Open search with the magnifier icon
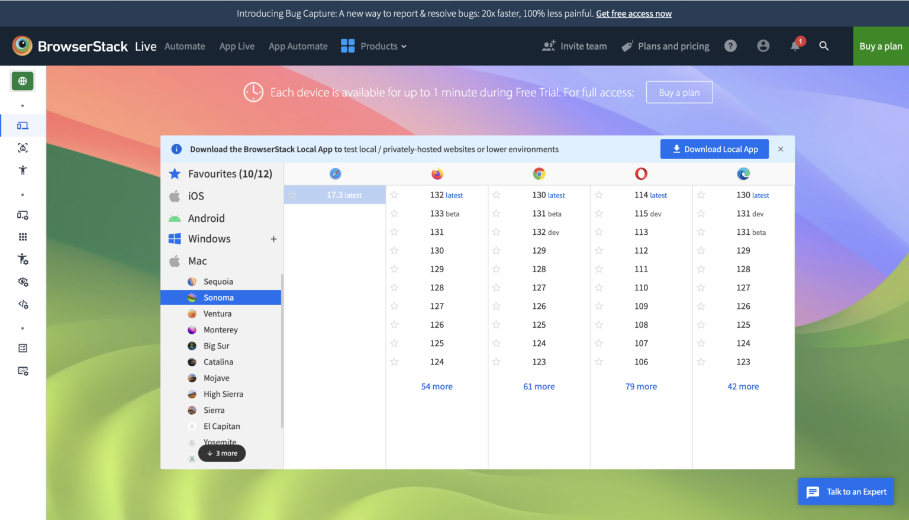Image resolution: width=909 pixels, height=520 pixels. pos(824,46)
